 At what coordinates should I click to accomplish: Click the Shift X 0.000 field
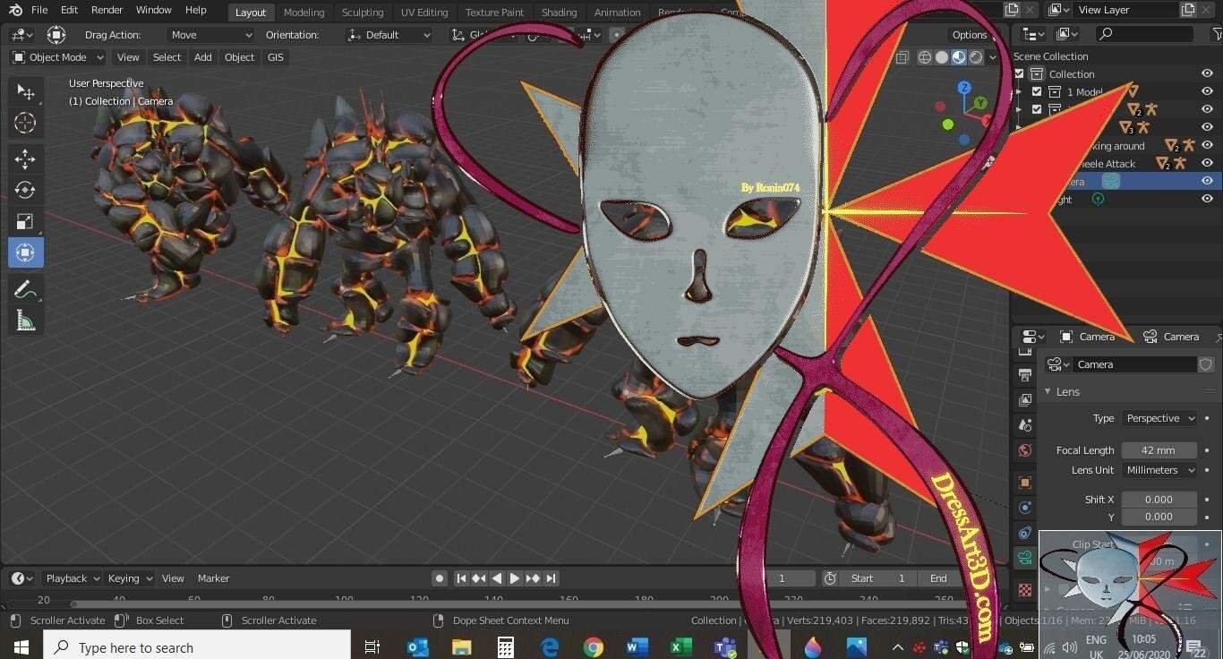point(1159,500)
